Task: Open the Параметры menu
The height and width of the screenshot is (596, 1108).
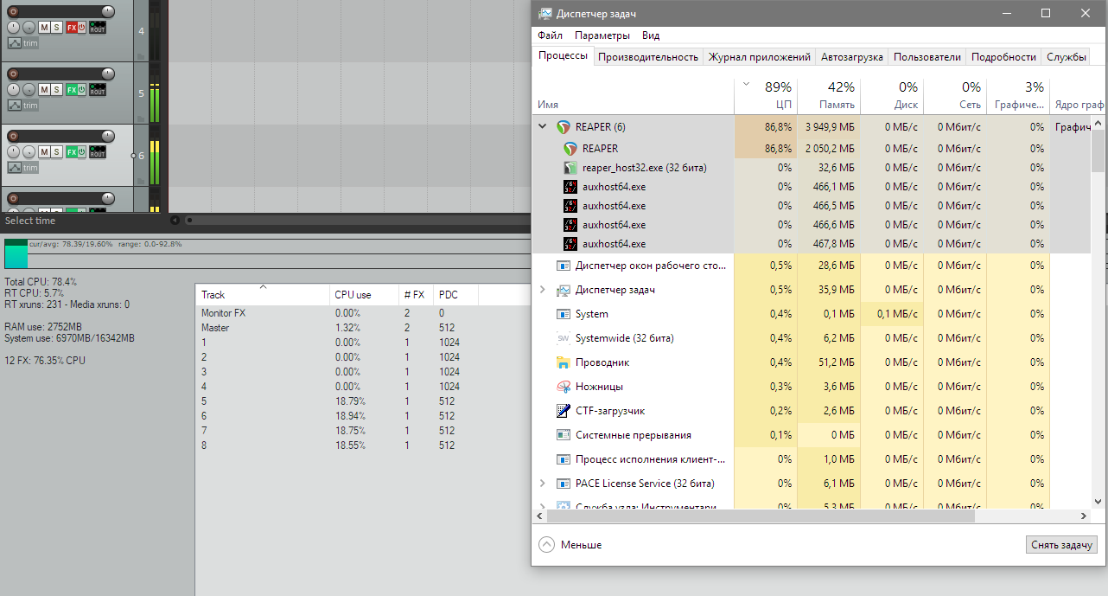Action: 602,35
